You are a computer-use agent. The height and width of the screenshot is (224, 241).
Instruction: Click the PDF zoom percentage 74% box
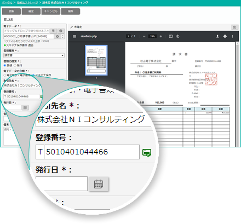[152, 36]
